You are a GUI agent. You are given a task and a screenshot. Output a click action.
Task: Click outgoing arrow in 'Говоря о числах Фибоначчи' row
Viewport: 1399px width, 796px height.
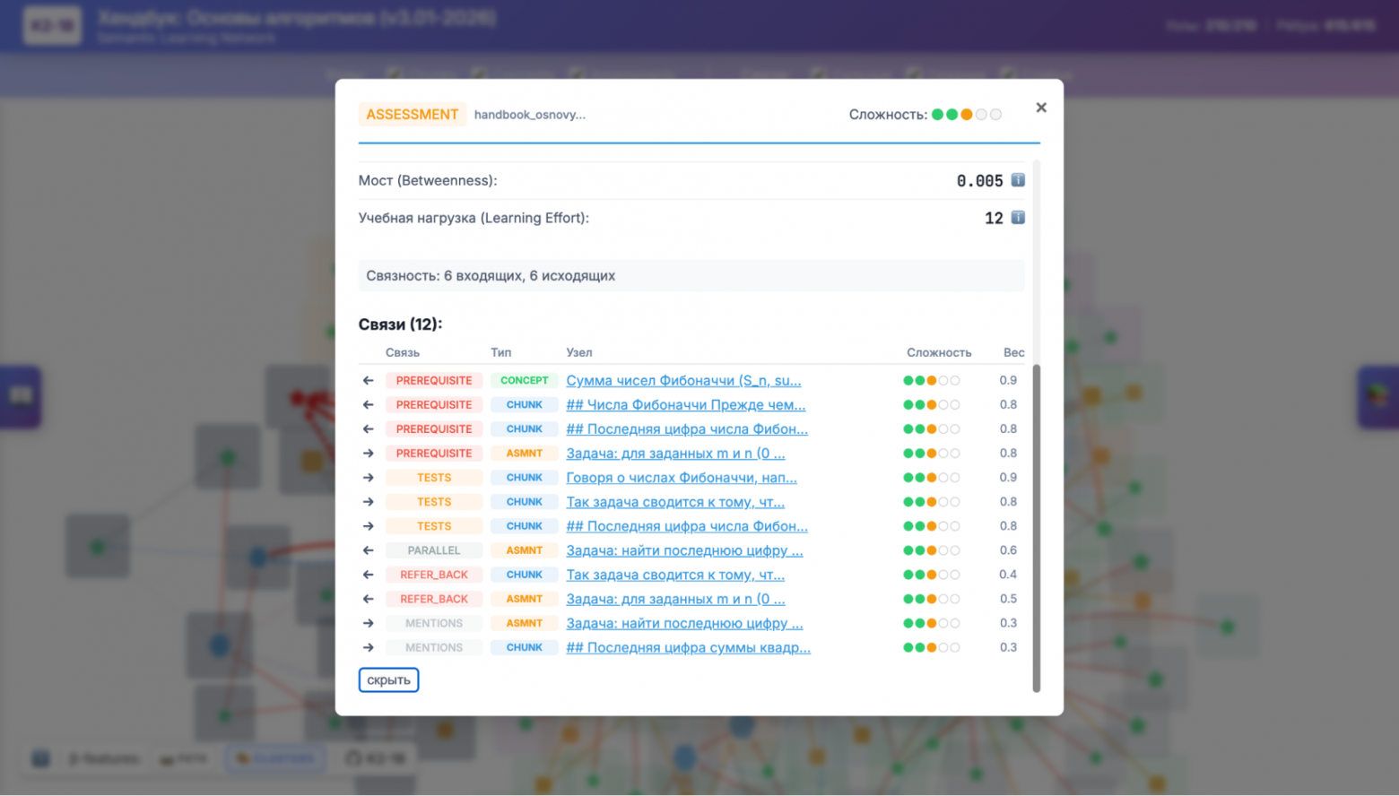click(369, 478)
